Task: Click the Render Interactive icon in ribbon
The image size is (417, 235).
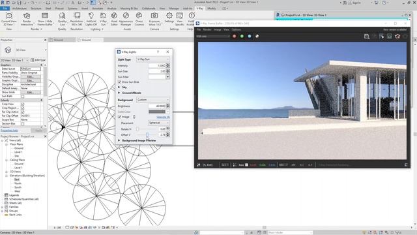Action: (27, 16)
